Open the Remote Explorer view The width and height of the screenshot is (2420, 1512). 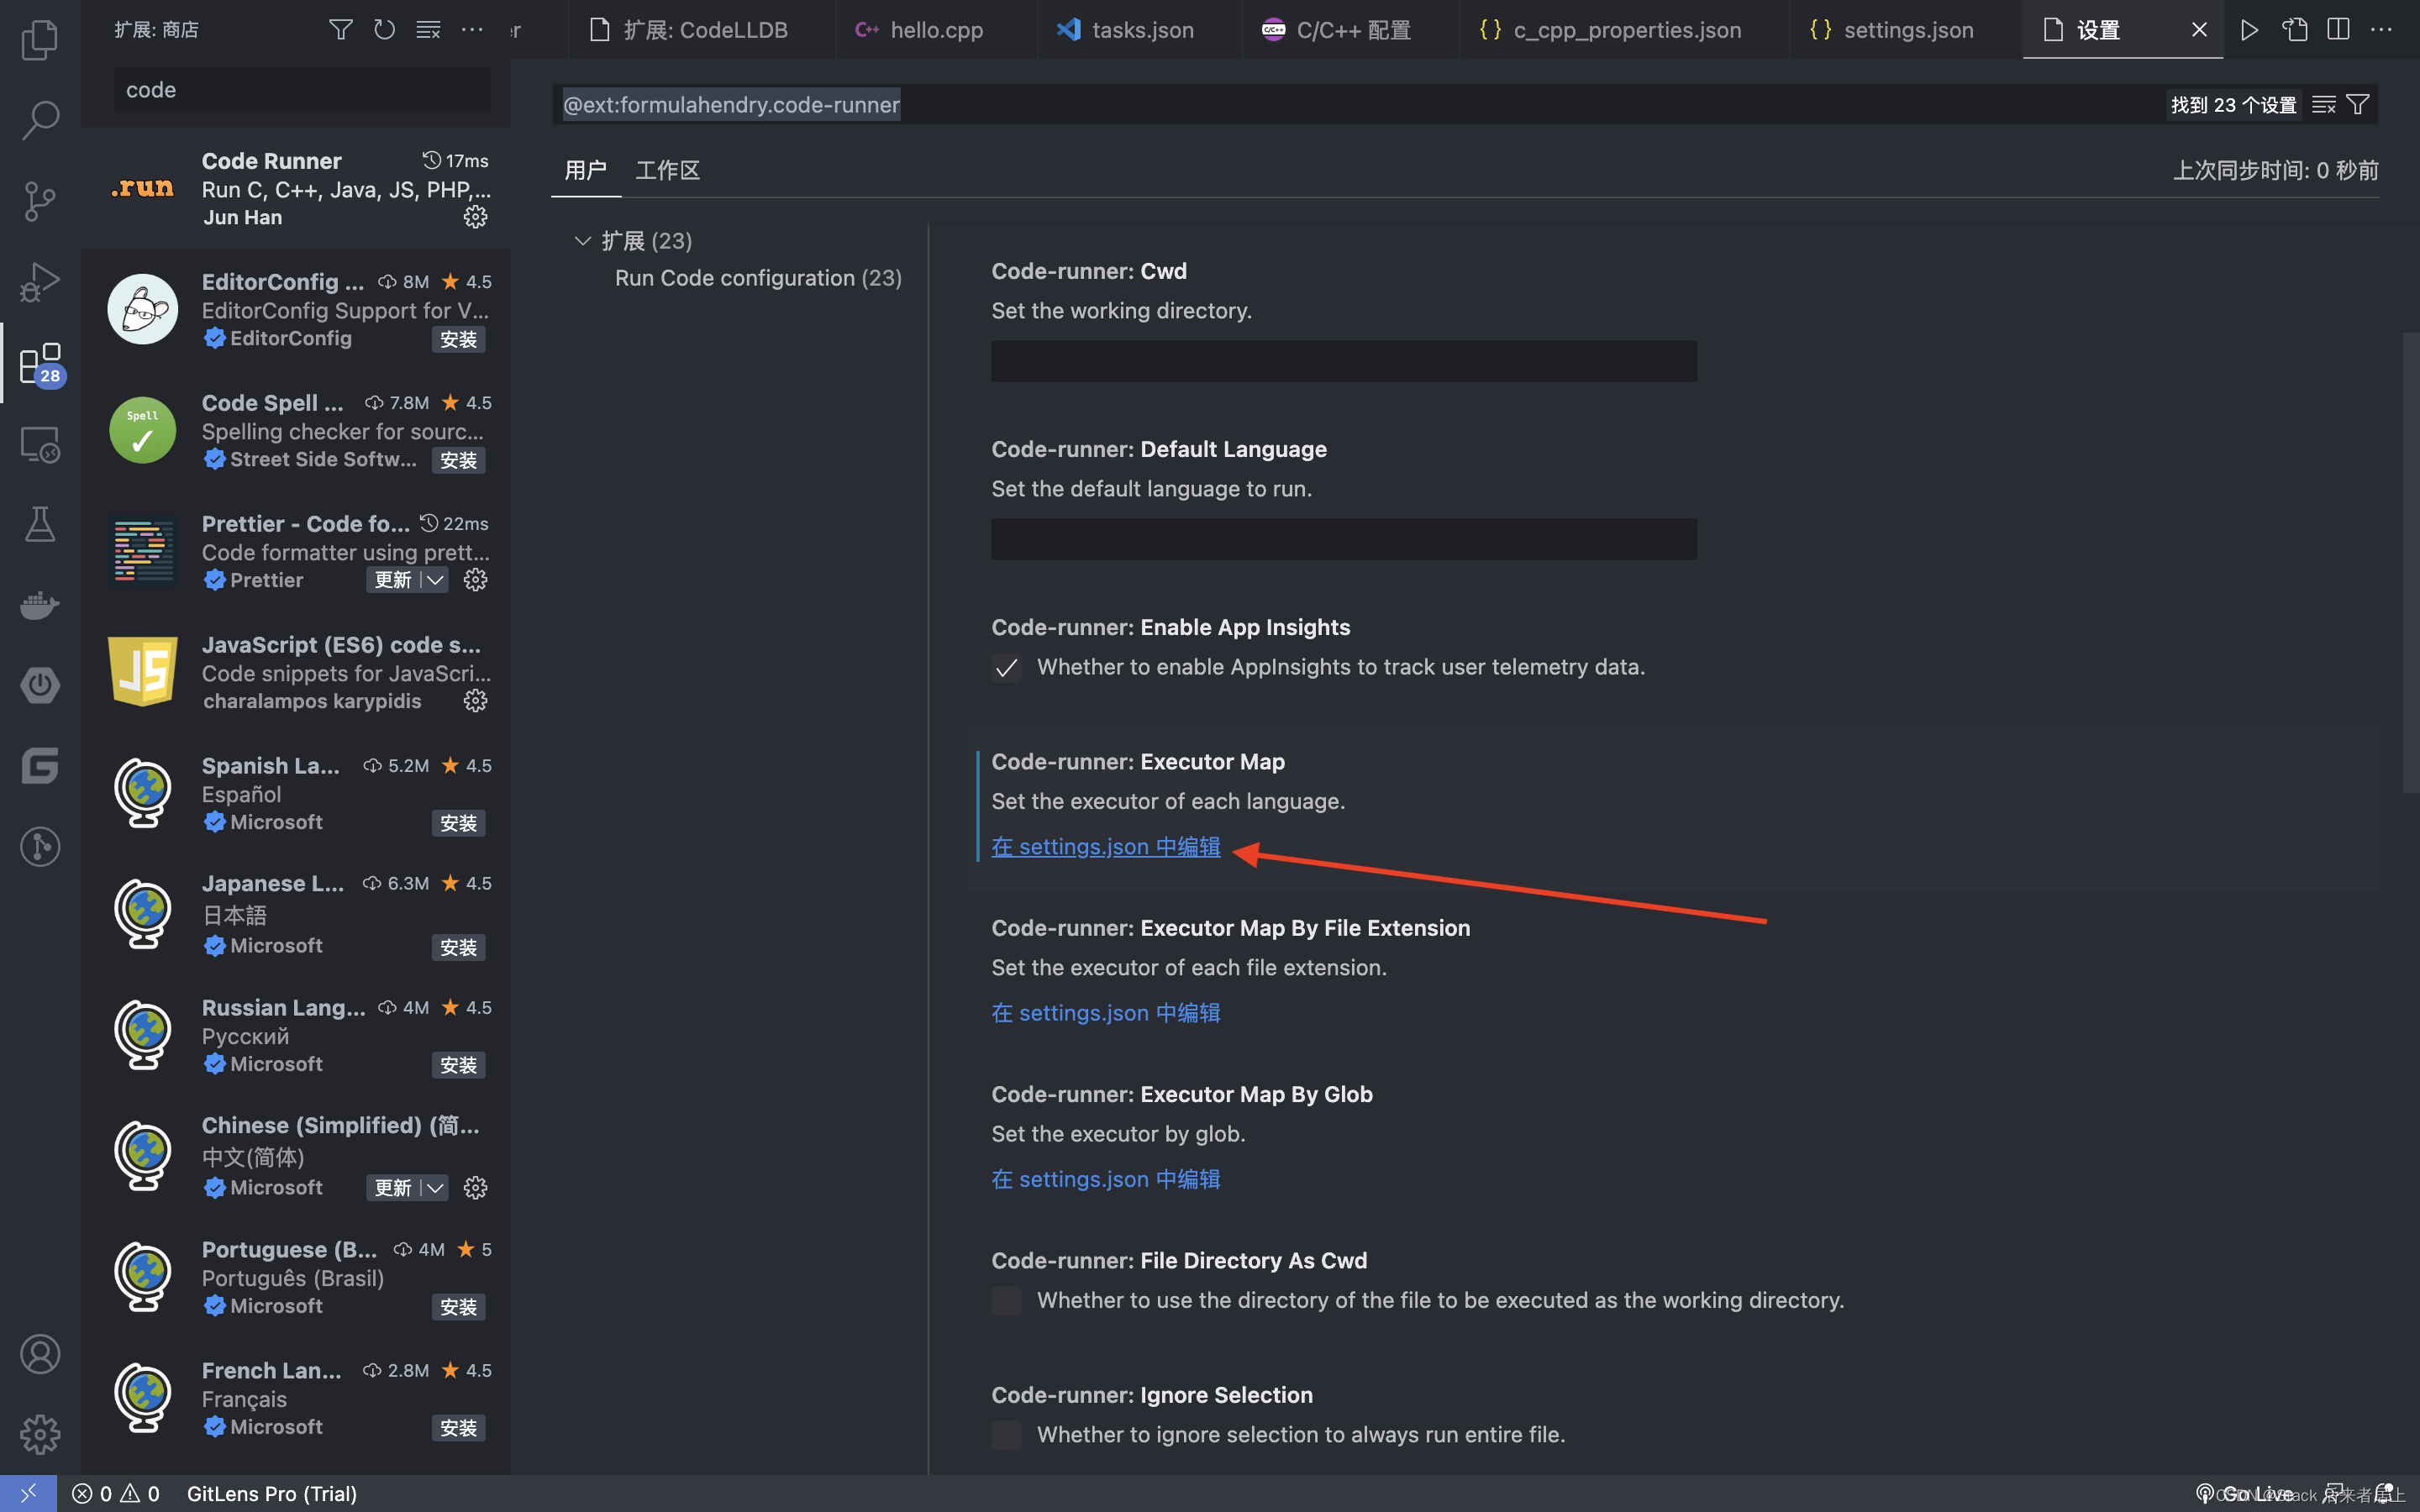coord(40,444)
